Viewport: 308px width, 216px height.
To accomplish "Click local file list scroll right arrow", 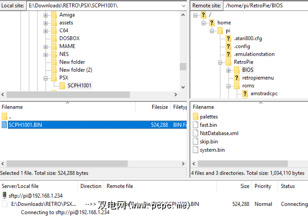I will pos(183,164).
